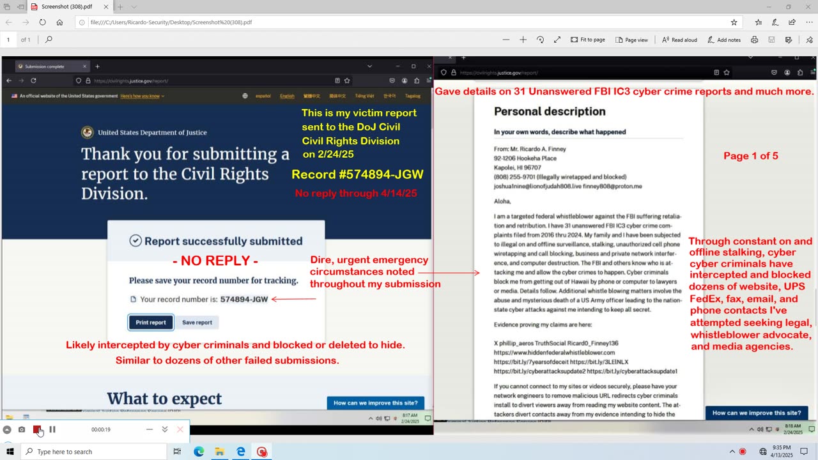The height and width of the screenshot is (460, 818).
Task: Close the recorder control bar
Action: 180,429
